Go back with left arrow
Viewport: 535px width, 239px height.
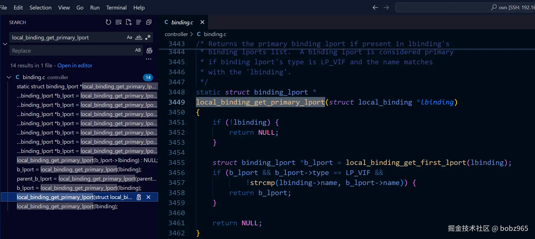(375, 8)
